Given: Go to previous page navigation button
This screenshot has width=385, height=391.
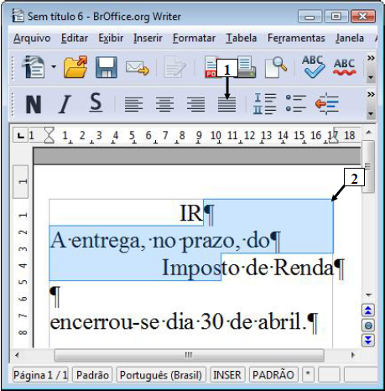Looking at the screenshot, I should coord(368,310).
